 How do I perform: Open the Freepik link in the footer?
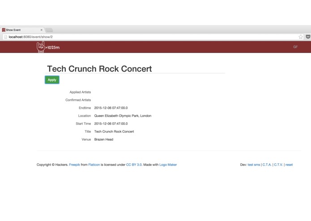(x=74, y=165)
